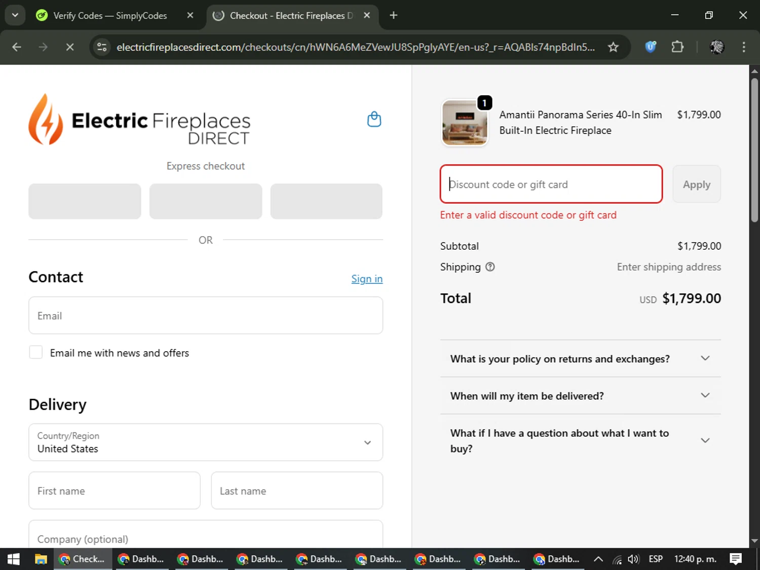Click first express checkout button
Viewport: 760px width, 570px height.
(x=85, y=201)
